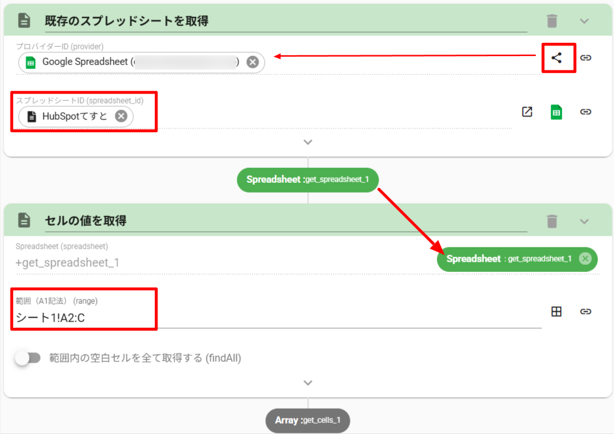Click the green Google Sheets icon in the spreadsheet row
This screenshot has height=434, width=614.
[556, 111]
